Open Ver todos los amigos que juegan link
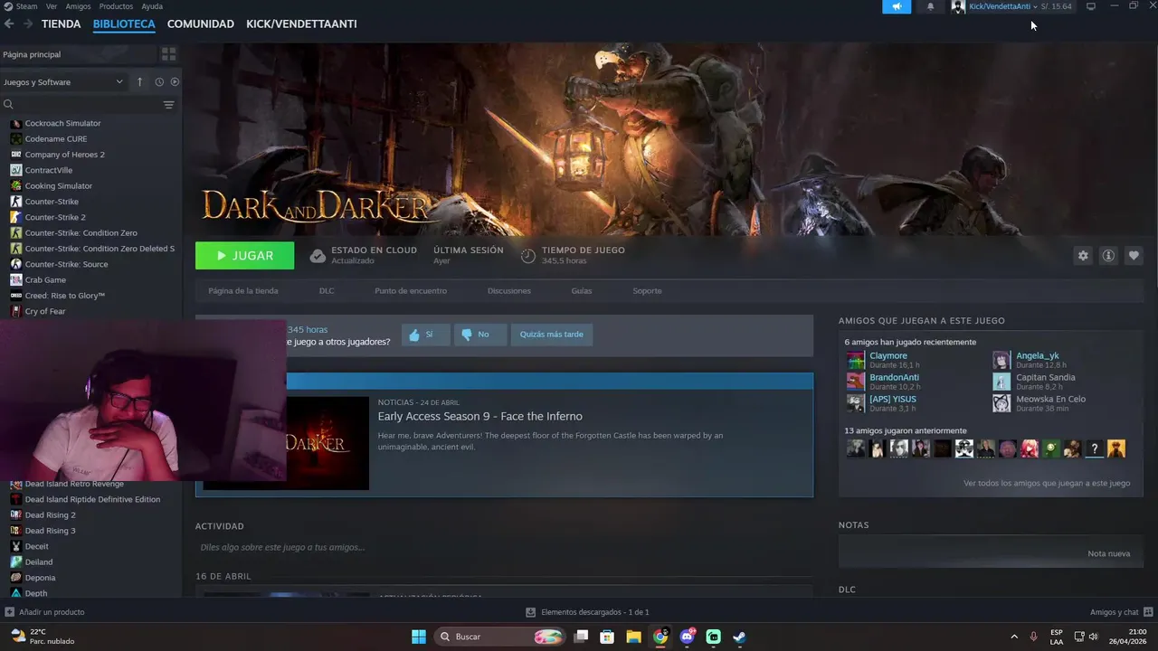Viewport: 1158px width, 651px height. [1047, 483]
